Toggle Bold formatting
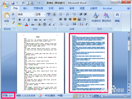Screen dimensions: 132x99 [x=20, y=20]
